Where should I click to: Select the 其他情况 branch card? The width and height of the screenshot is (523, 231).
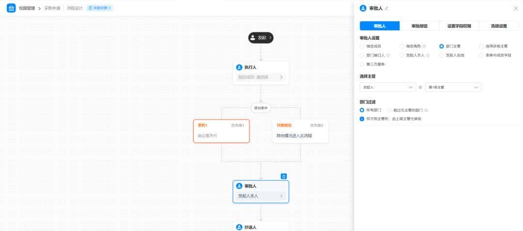(300, 131)
